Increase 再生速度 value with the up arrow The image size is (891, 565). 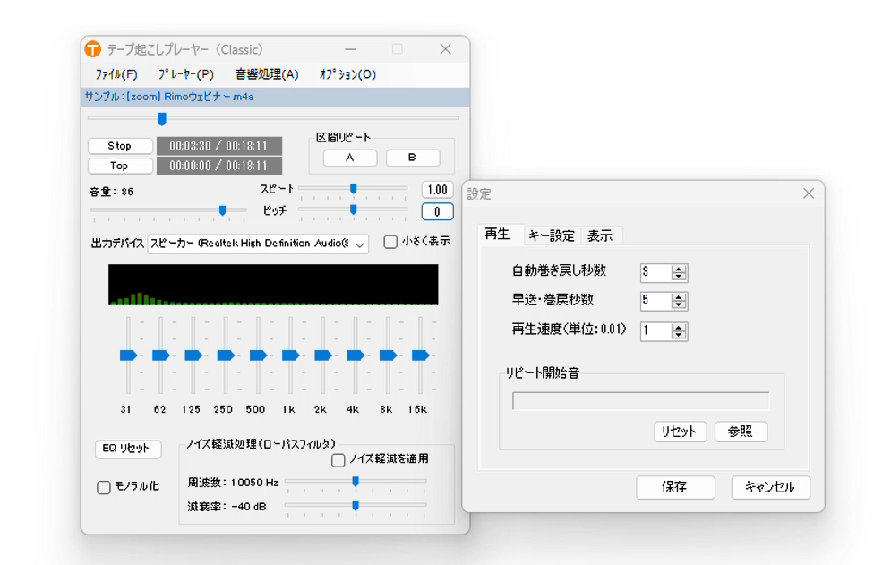(x=679, y=327)
